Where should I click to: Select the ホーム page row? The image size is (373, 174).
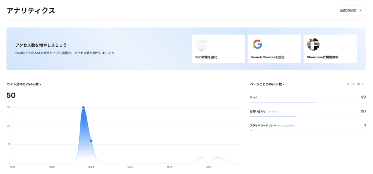(x=307, y=97)
